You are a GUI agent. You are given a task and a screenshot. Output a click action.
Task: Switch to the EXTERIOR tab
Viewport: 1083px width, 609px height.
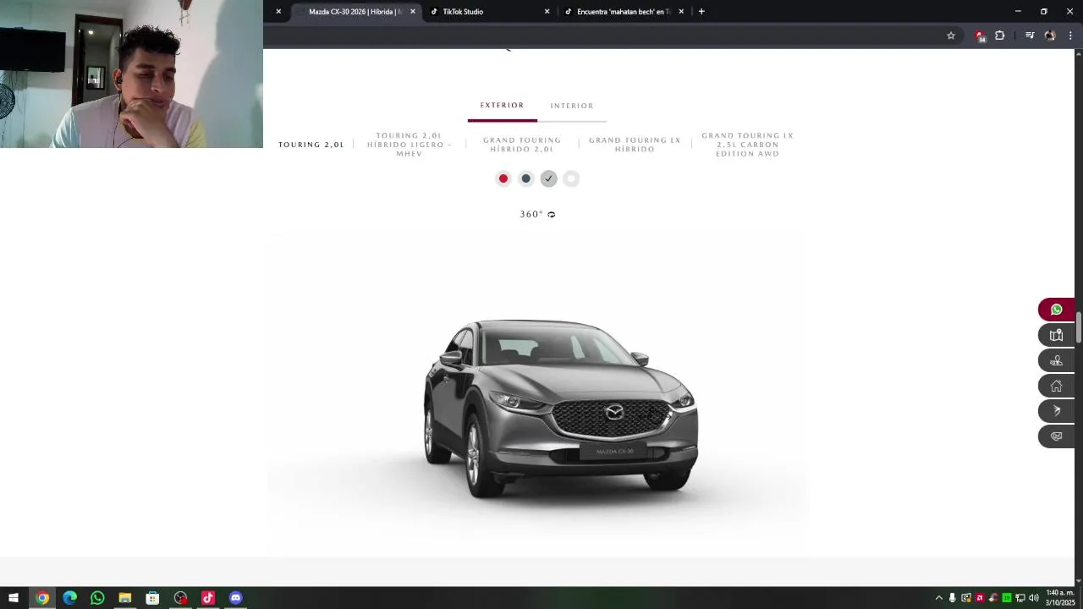503,106
